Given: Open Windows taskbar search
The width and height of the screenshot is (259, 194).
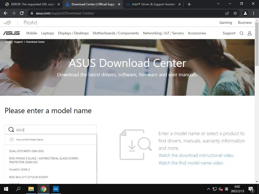Looking at the screenshot, I should pyautogui.click(x=18, y=189).
